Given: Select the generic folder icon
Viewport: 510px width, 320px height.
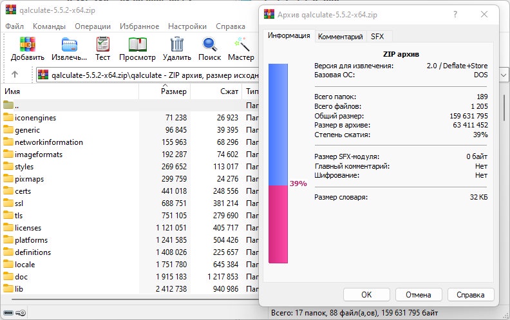Looking at the screenshot, I should coord(8,129).
